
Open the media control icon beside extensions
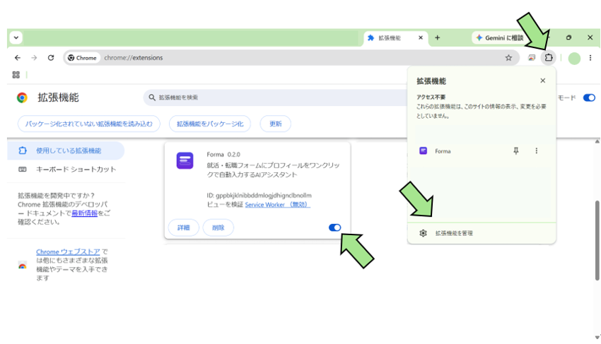click(531, 58)
